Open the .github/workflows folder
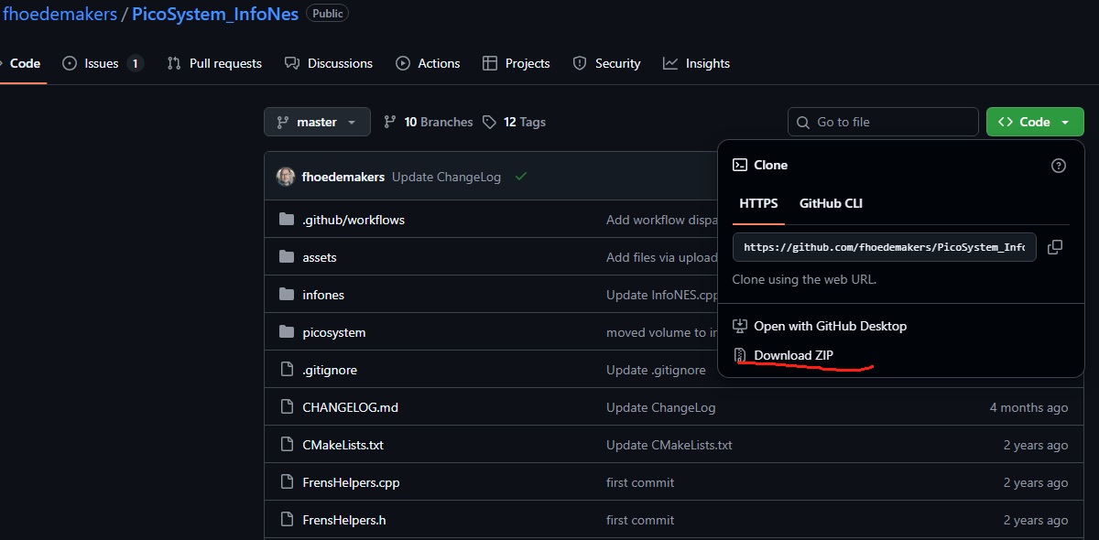 [x=354, y=220]
